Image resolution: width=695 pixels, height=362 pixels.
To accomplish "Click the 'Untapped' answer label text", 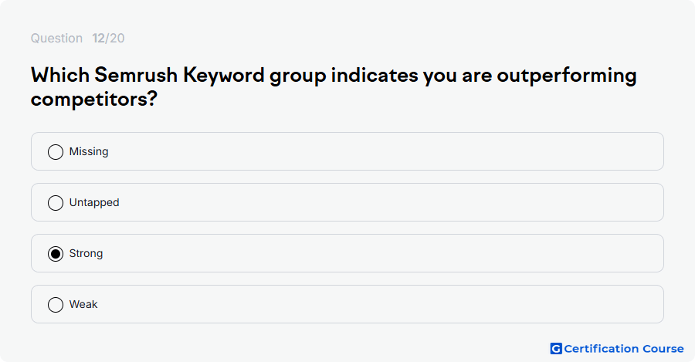I will click(94, 202).
